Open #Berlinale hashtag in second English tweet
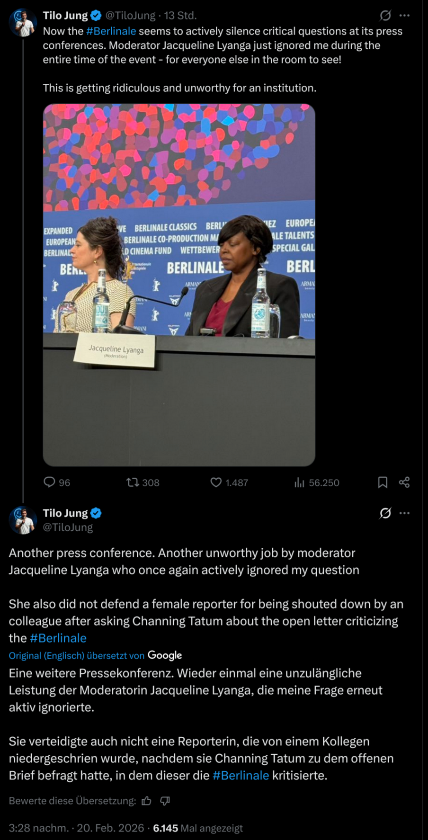 pos(58,638)
